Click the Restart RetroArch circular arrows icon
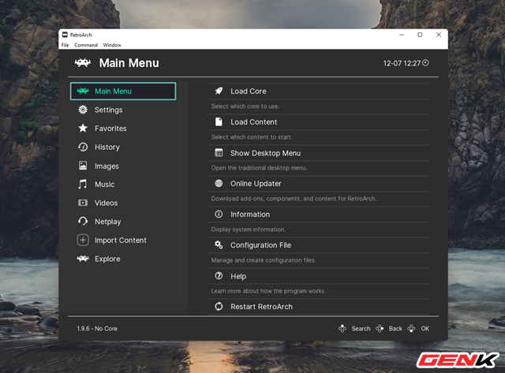Screen dimensions: 505x373 coord(219,307)
